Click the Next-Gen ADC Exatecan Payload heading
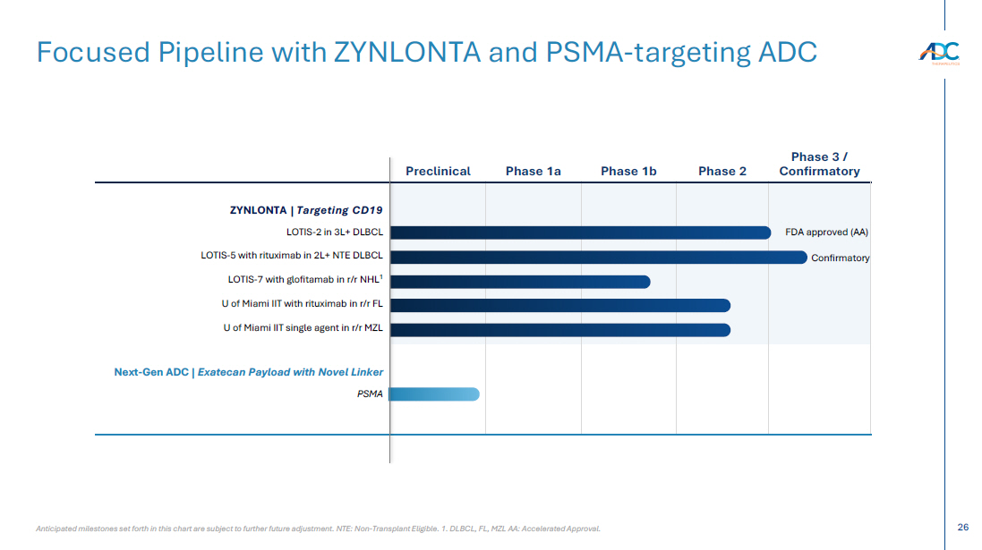The width and height of the screenshot is (982, 550). click(248, 372)
